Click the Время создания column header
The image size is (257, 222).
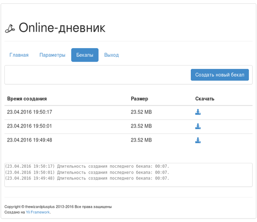click(x=27, y=99)
